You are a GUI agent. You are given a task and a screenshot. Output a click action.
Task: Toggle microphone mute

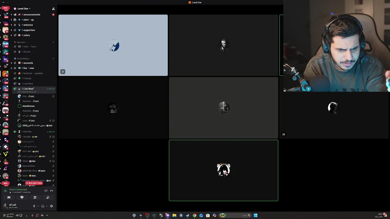[34, 206]
